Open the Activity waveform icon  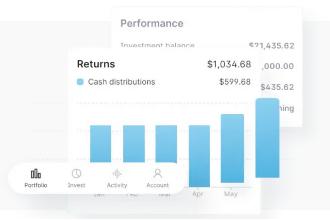117,174
